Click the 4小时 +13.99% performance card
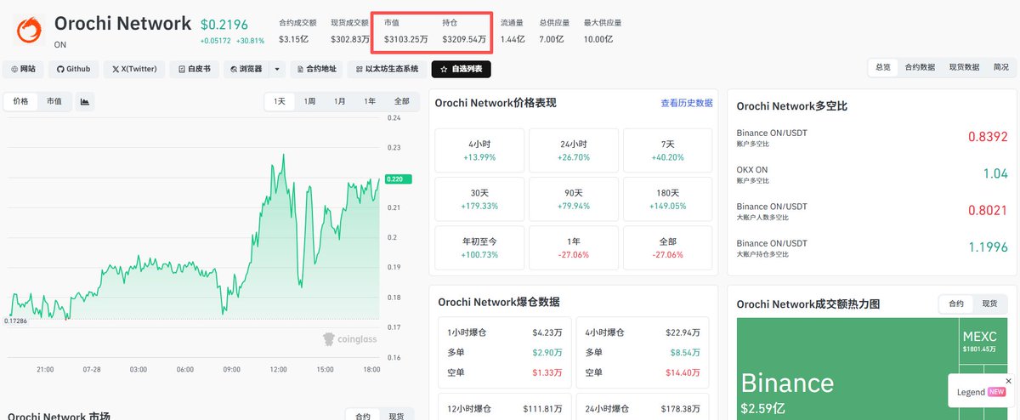 479,150
